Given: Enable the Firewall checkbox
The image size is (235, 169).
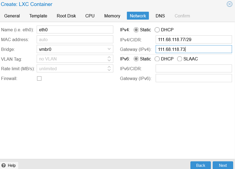Looking at the screenshot, I should click(39, 78).
